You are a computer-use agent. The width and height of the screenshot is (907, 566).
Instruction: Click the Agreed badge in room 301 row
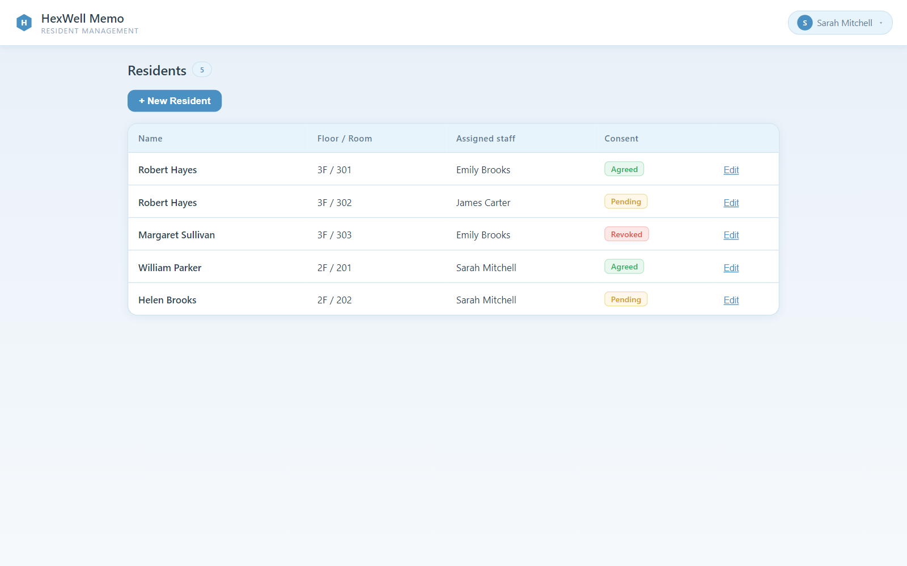624,169
